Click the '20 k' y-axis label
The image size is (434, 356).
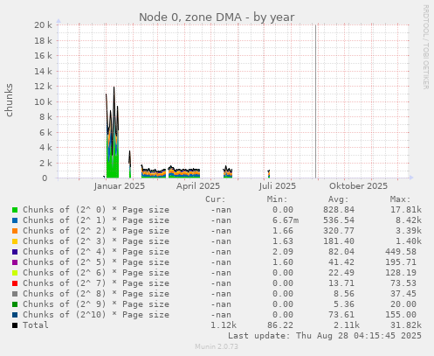[x=43, y=25]
